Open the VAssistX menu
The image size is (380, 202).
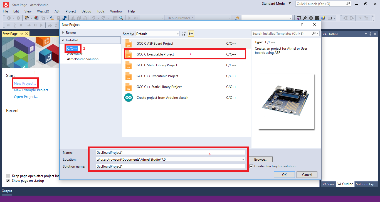coord(43,11)
